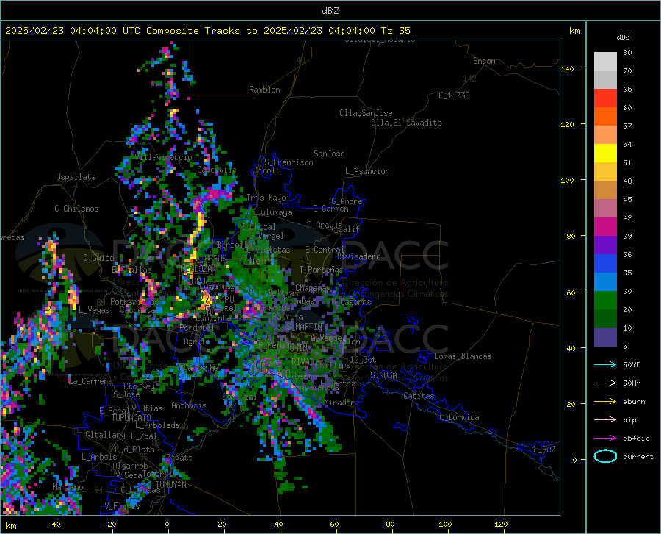
Task: Click the 'Divisadero' map label
Action: click(358, 256)
